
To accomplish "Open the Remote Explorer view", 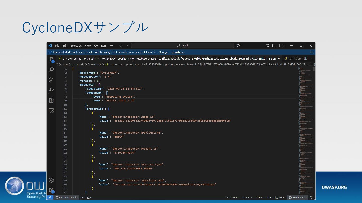I will [x=51, y=111].
